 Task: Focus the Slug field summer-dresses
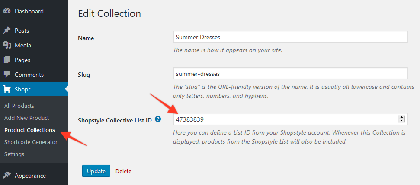(290, 73)
